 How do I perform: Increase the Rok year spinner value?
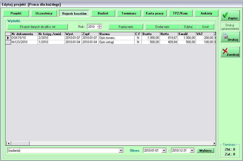pos(100,25)
